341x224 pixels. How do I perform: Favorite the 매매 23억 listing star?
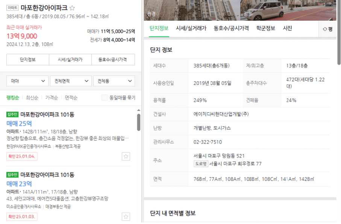click(126, 216)
